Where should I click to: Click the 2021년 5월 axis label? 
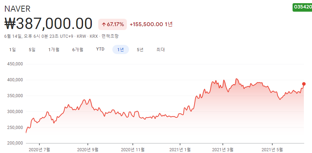click(x=272, y=149)
